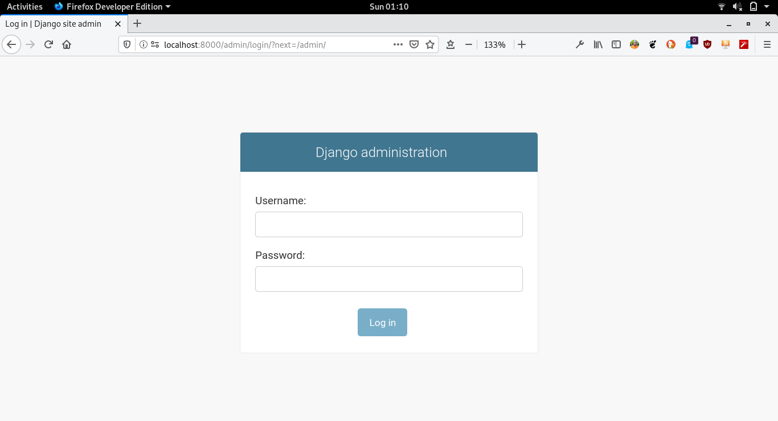This screenshot has height=421, width=778.
Task: Open developer tools wrench icon
Action: click(580, 44)
